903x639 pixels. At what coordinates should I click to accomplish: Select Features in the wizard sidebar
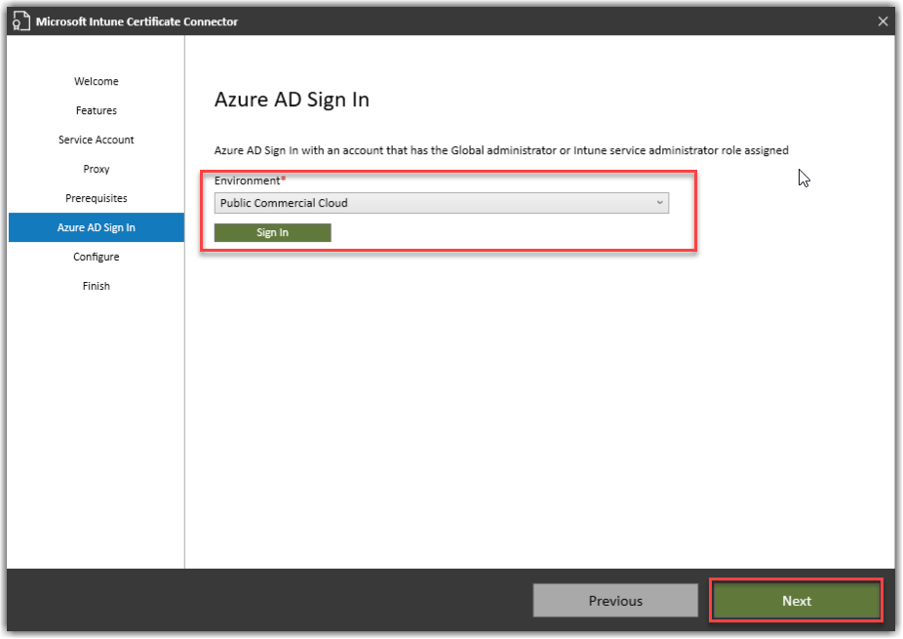tap(97, 110)
